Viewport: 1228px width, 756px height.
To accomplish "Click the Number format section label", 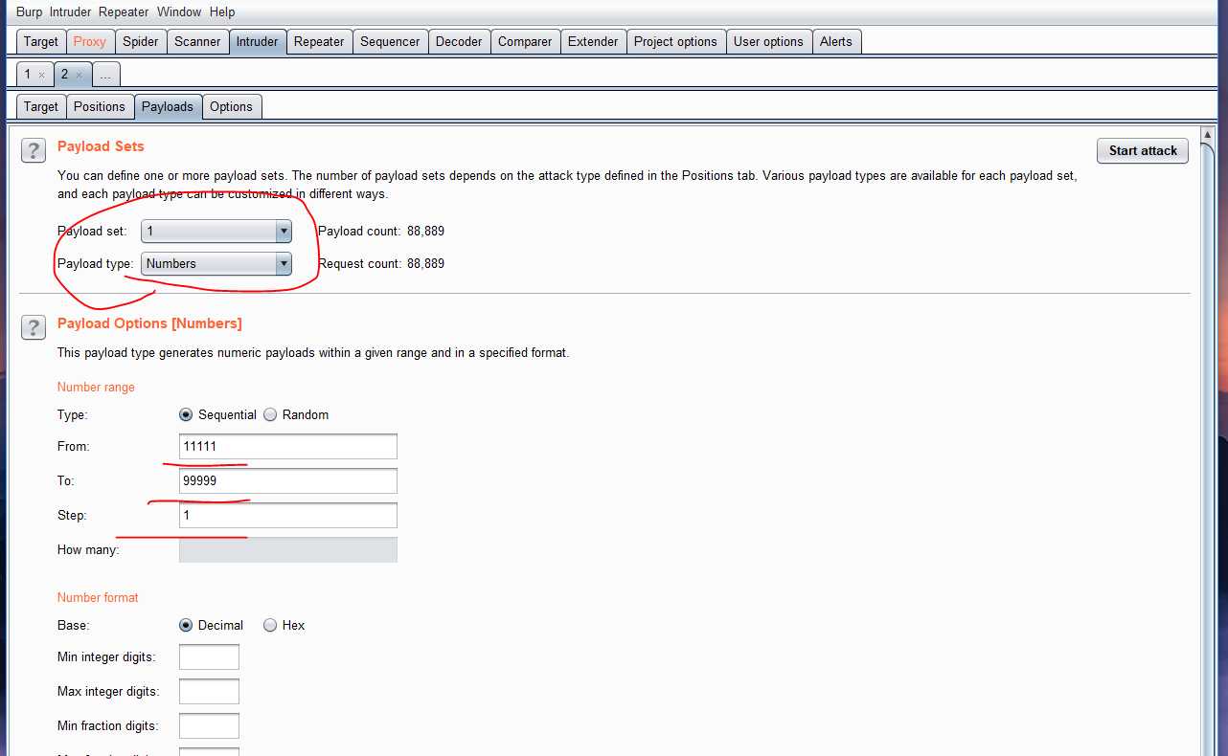I will tap(98, 597).
